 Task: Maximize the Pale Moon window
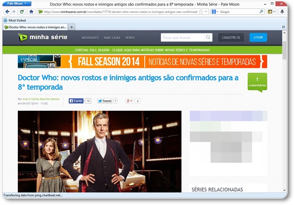[x=272, y=4]
